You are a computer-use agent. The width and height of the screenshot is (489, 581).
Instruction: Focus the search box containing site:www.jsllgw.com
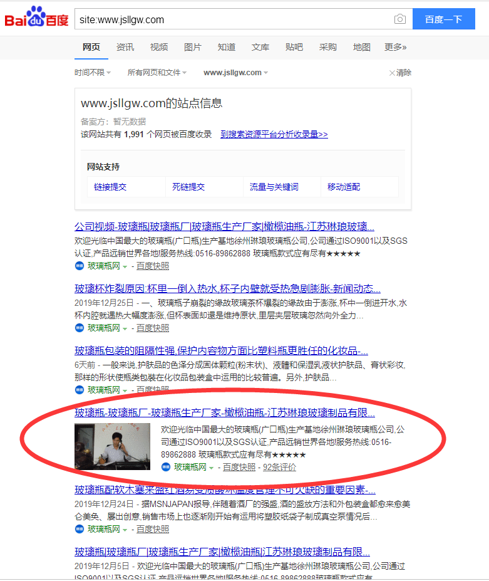233,19
